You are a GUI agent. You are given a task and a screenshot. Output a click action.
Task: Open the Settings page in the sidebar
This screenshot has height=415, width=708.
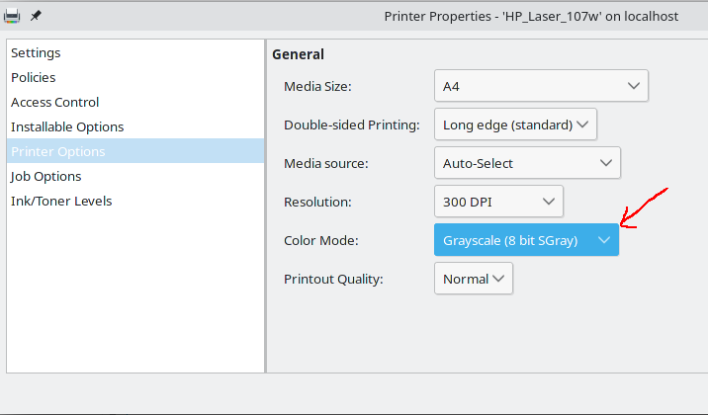click(36, 52)
